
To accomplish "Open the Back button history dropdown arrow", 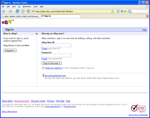I will (x=7, y=11).
